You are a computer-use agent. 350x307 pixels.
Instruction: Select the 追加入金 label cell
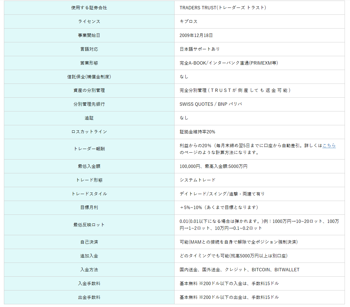[x=89, y=256]
